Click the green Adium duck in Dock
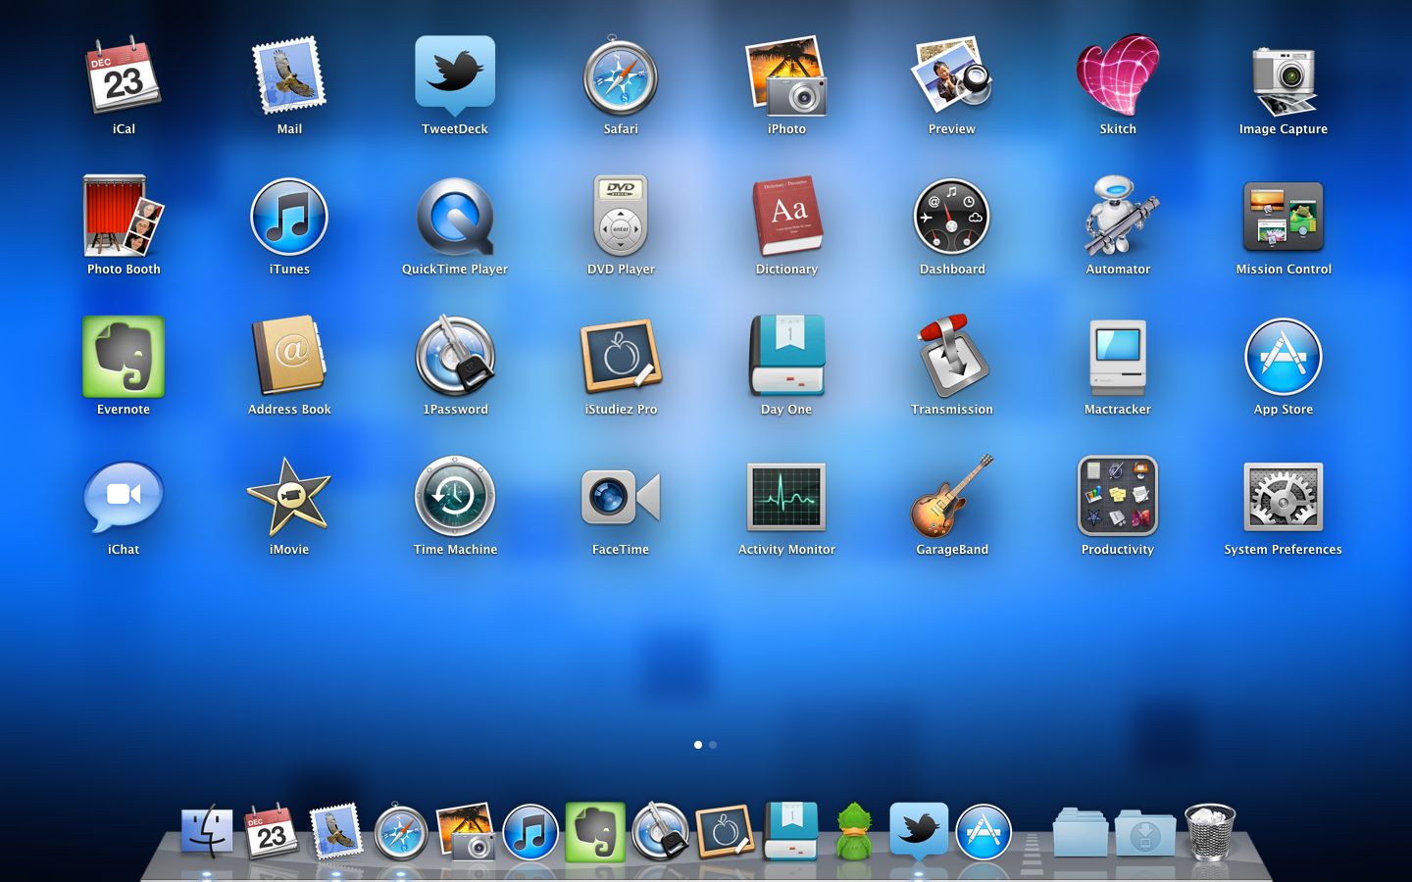The height and width of the screenshot is (882, 1412). [x=854, y=833]
